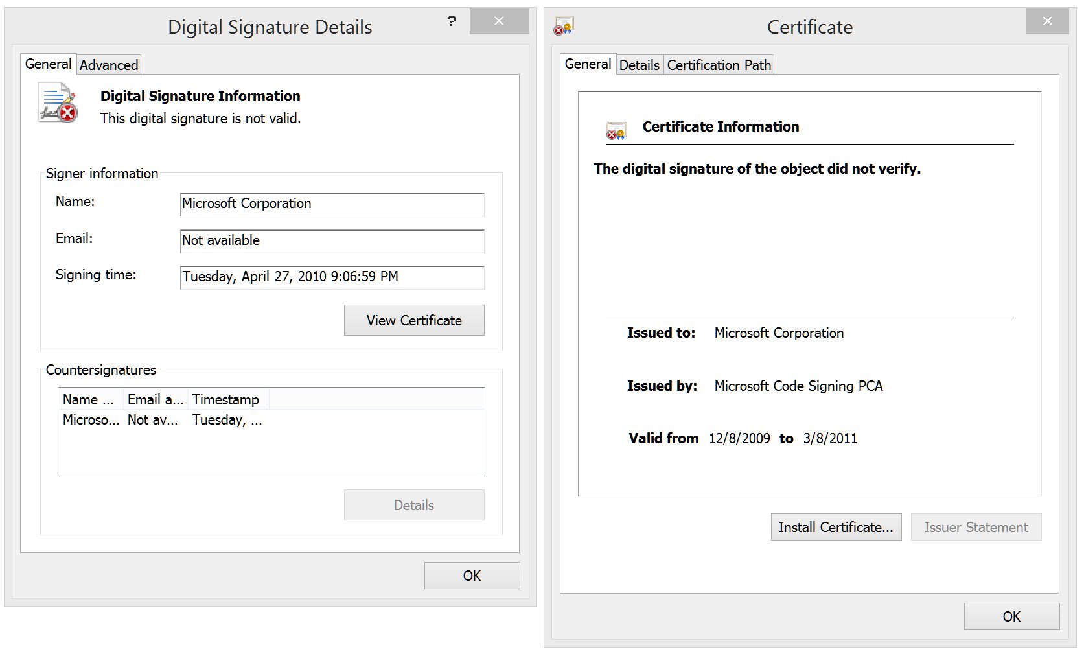Screen dimensions: 1084x654
Task: Click OK in Digital Signature Details
Action: pyautogui.click(x=472, y=576)
